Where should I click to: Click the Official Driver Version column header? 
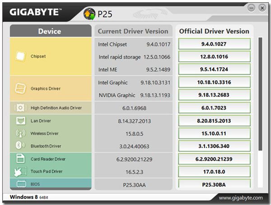[x=214, y=31]
